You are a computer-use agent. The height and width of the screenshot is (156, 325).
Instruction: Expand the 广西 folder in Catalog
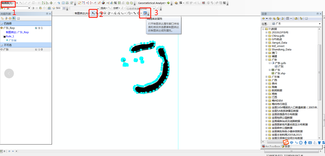[267, 80]
